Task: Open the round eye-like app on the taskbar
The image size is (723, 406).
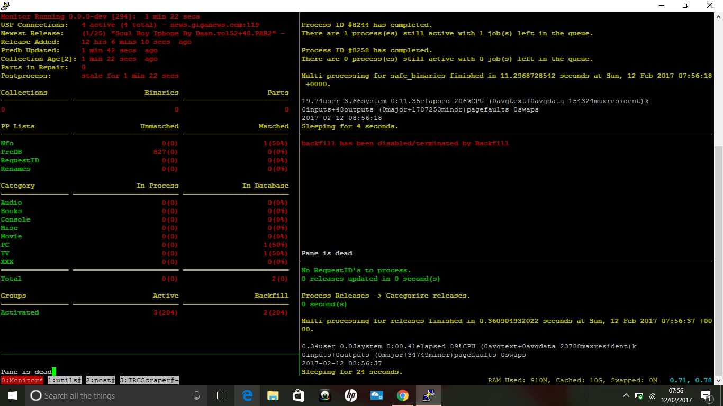Action: 324,395
